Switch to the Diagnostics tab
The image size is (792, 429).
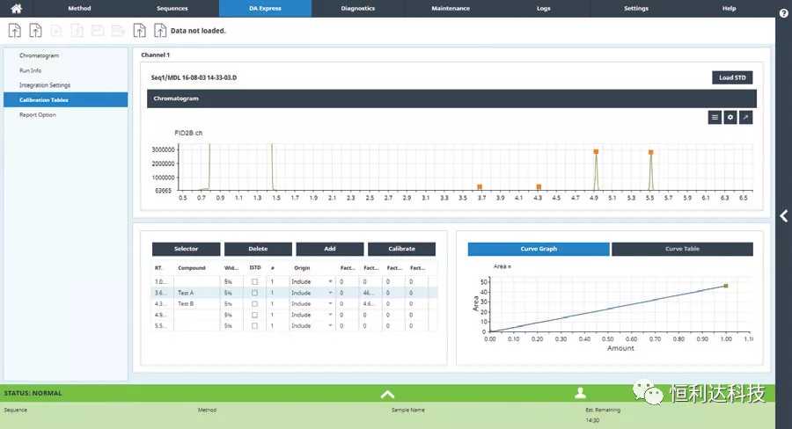[358, 8]
